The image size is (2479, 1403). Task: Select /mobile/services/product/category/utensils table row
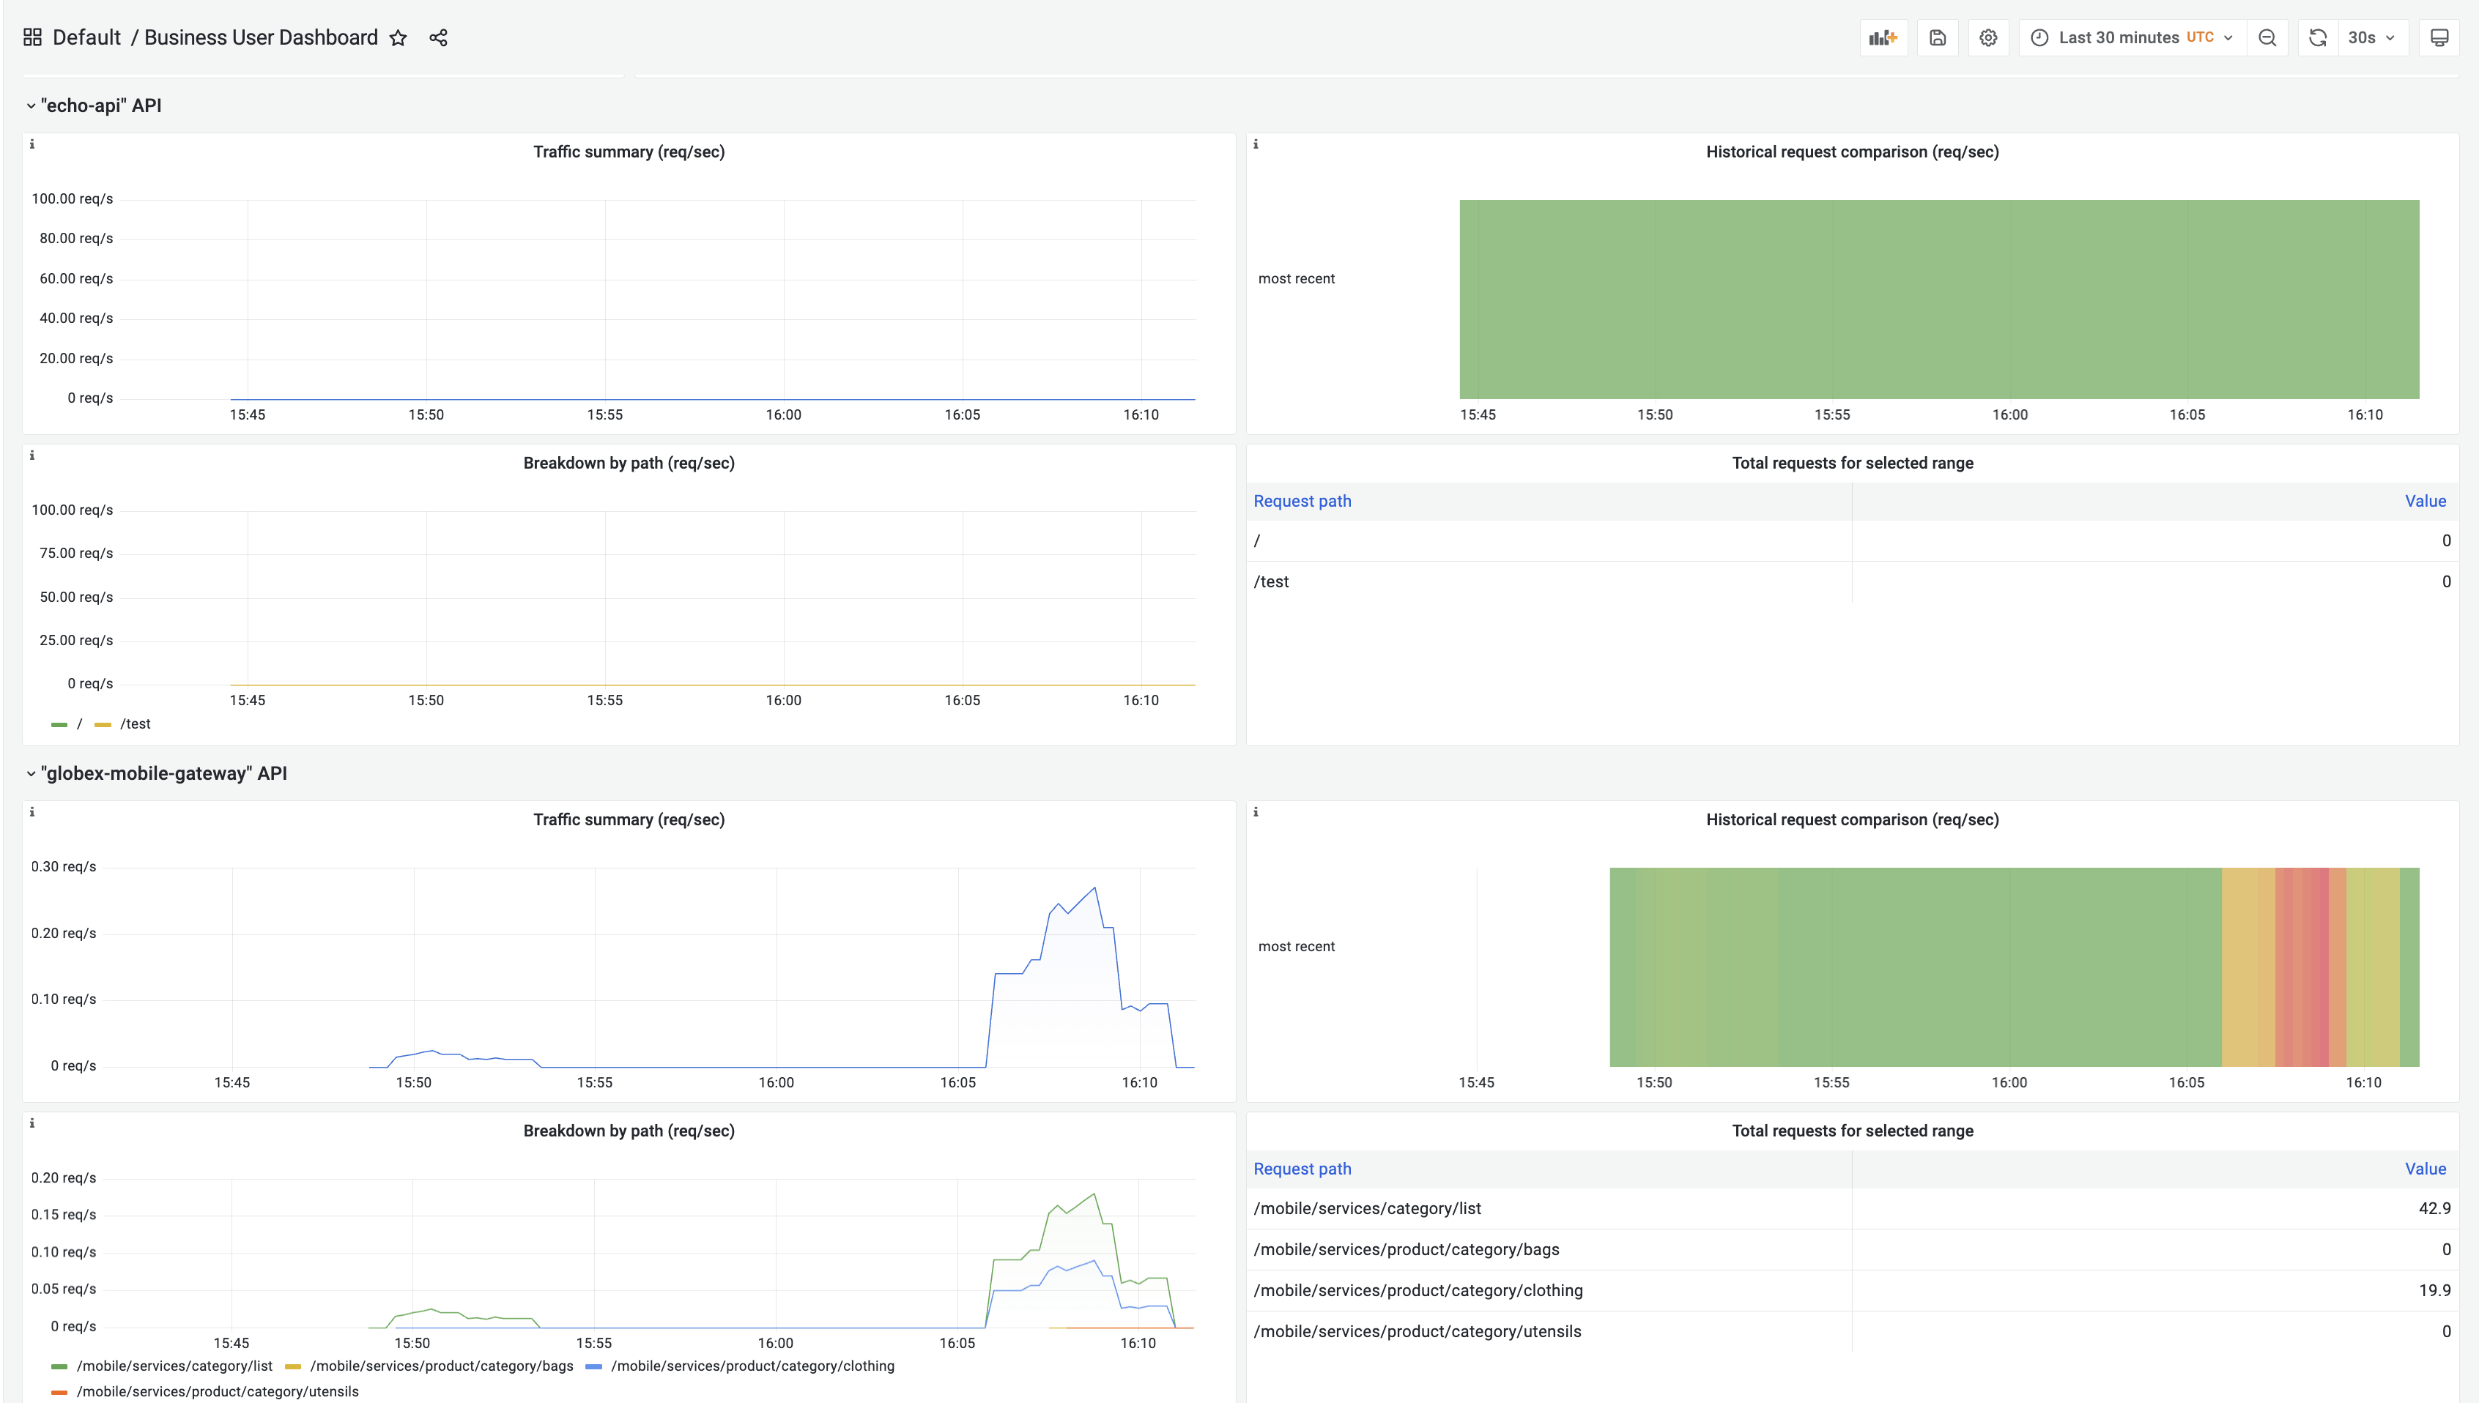[1851, 1332]
